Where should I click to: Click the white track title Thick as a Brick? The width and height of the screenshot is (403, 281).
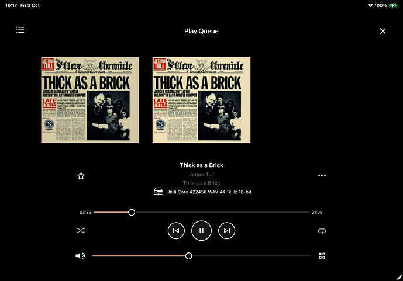(201, 165)
